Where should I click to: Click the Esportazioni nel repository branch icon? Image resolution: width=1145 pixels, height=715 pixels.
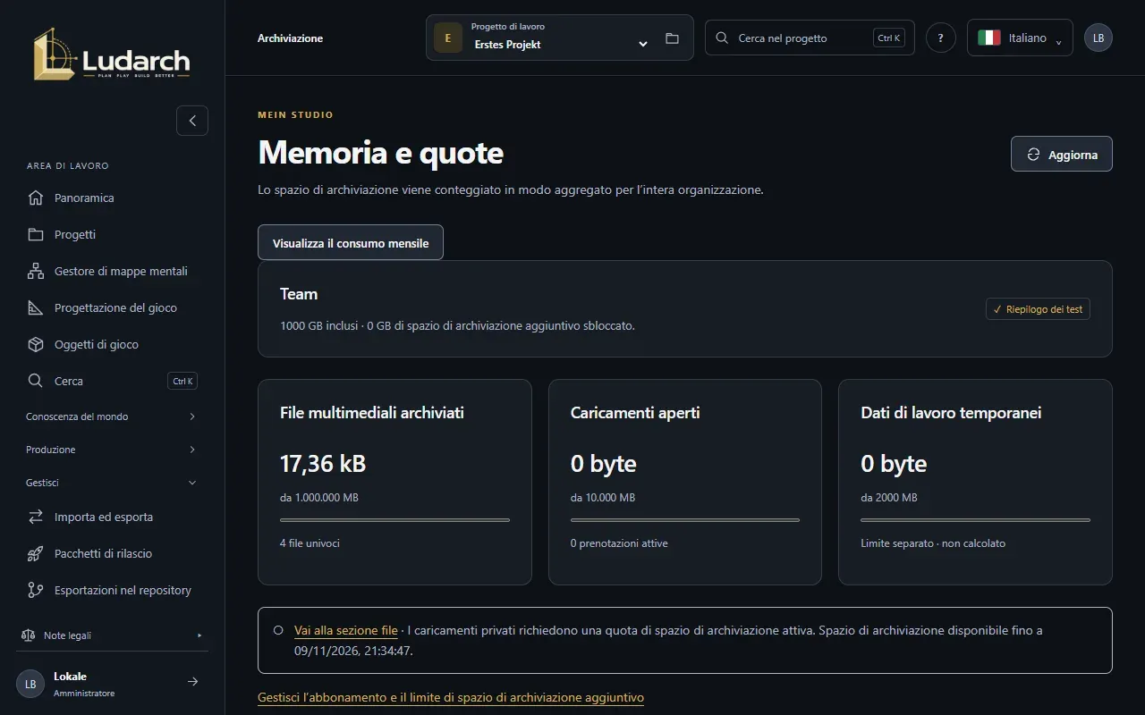[x=36, y=590]
